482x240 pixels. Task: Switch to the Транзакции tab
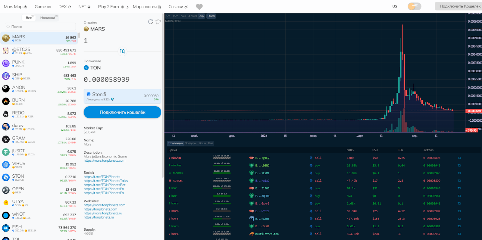pyautogui.click(x=175, y=143)
